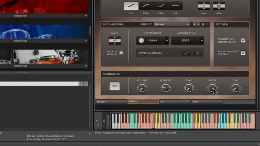Screen dimensions: 260x146
Task: Click the NOTE field showing A2
Action: point(115,41)
